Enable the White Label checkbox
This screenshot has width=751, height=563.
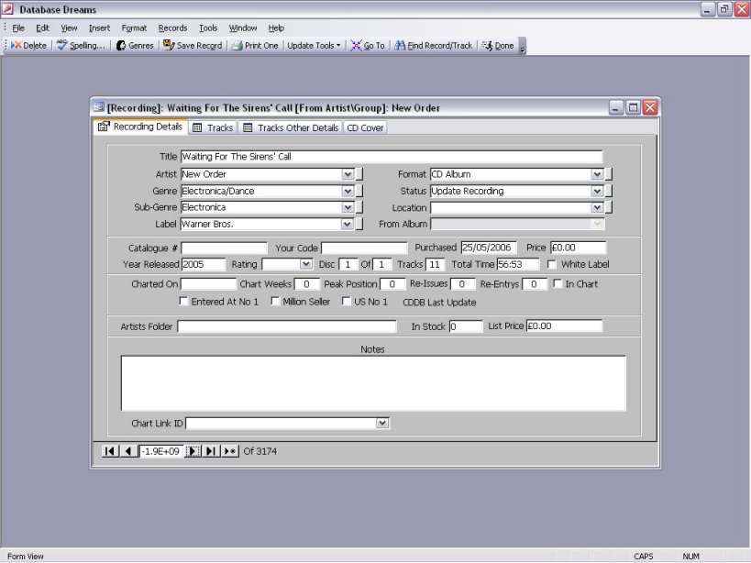click(x=552, y=265)
